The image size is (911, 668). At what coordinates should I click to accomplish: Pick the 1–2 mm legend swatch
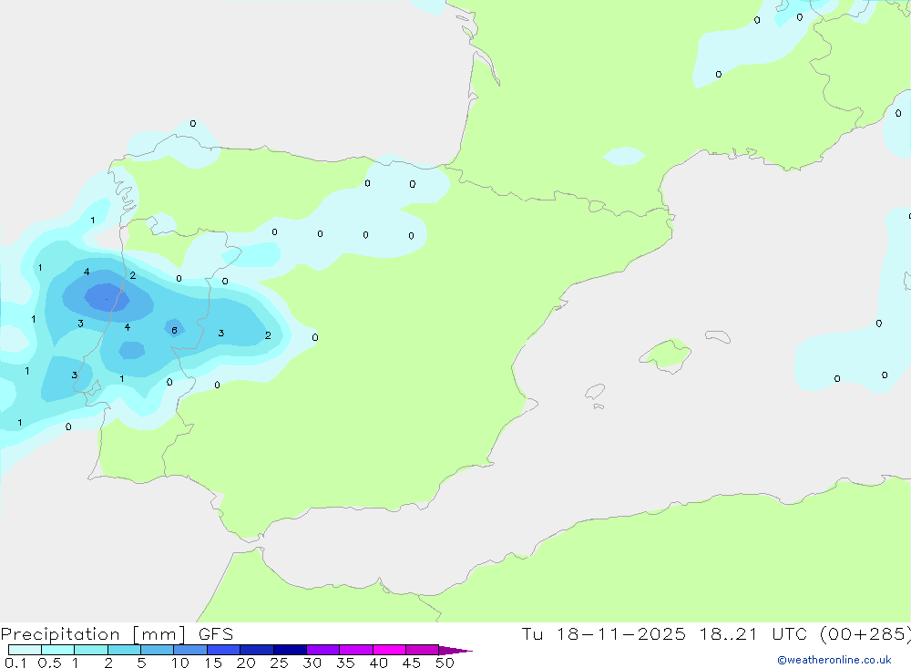(x=91, y=650)
